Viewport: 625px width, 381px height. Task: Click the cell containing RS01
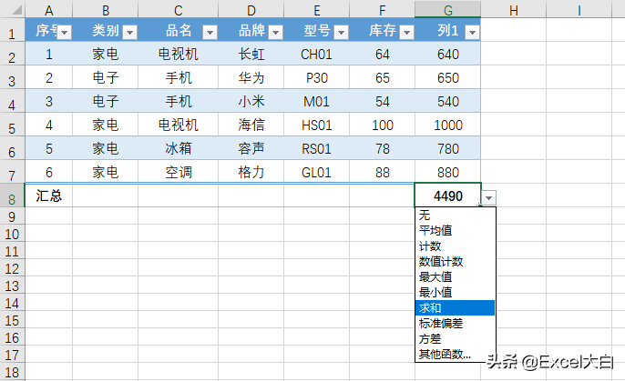[x=316, y=148]
